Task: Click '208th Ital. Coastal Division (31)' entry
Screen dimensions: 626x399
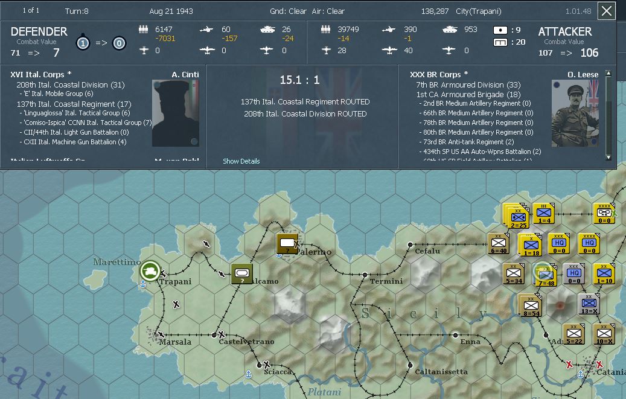Action: pos(71,85)
